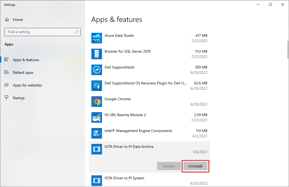Click the Apps & features list icon
The height and width of the screenshot is (187, 289).
point(7,60)
